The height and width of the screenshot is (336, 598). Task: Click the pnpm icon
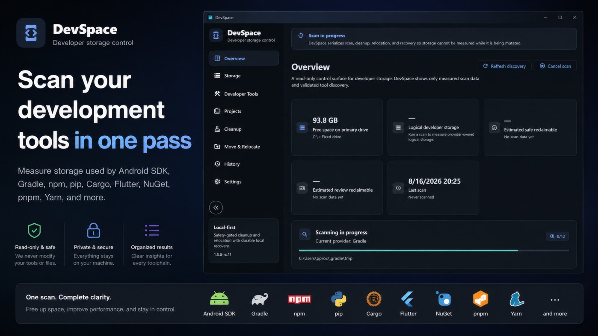(480, 299)
